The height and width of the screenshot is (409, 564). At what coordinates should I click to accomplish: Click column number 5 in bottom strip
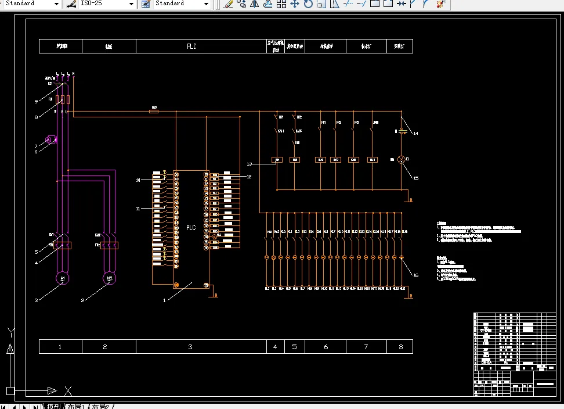pyautogui.click(x=294, y=347)
